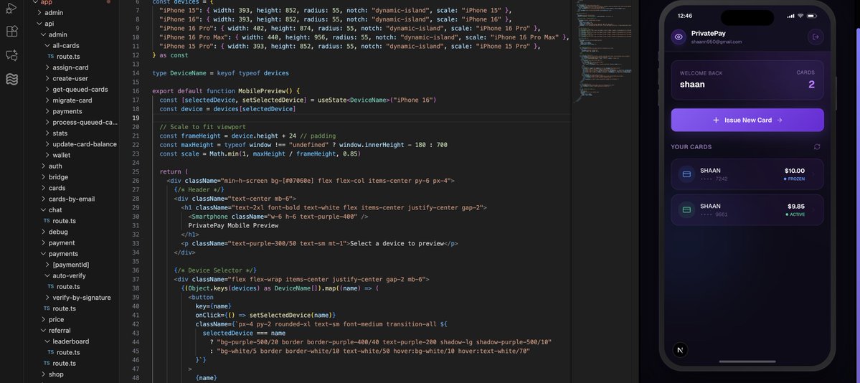
Task: Open the active SHAAN card $9.85
Action: tap(747, 209)
